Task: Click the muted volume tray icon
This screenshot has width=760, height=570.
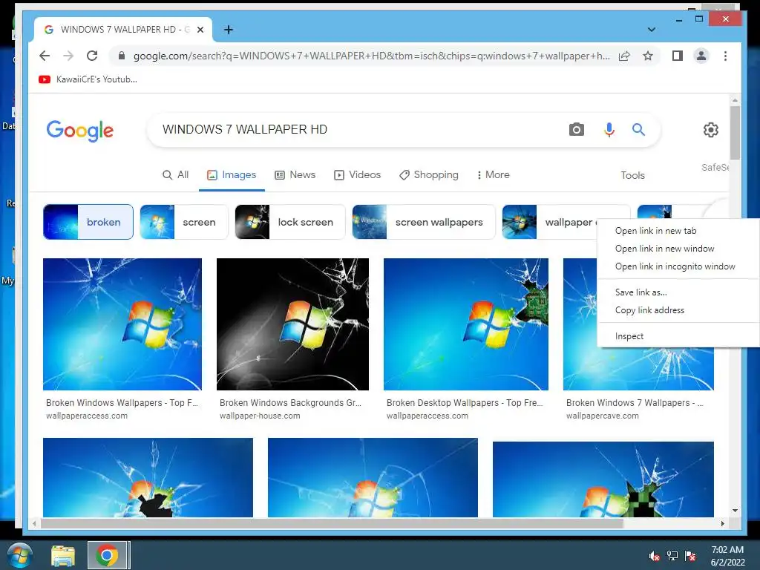Action: pyautogui.click(x=655, y=556)
